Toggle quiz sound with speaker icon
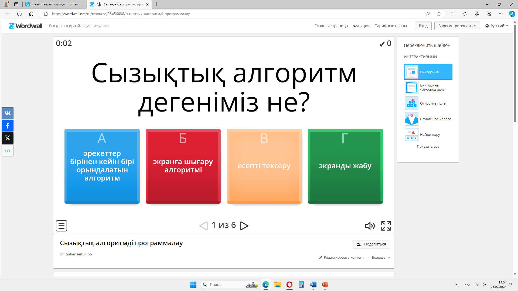518x291 pixels. pos(370,226)
